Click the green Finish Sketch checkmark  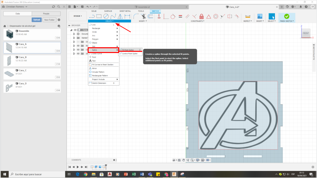click(287, 16)
